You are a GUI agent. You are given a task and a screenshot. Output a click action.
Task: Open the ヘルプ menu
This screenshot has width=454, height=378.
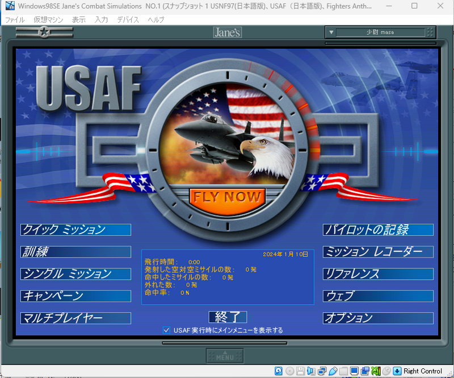point(155,20)
